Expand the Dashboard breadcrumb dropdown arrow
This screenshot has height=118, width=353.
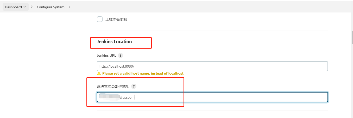25,7
